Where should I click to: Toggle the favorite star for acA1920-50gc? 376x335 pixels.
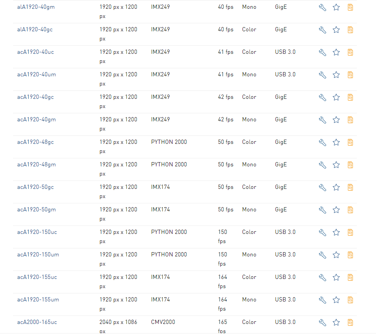pos(336,187)
